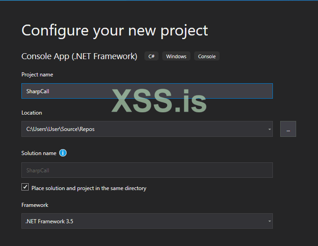318x246 pixels.
Task: Expand the Framework dropdown arrow
Action: (x=269, y=221)
